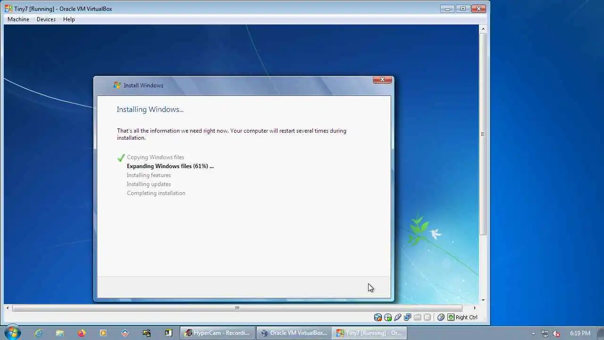Click the green checkmark beside Copying Windows files

(121, 158)
